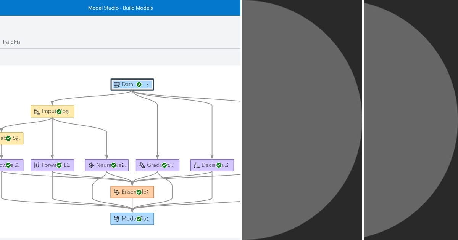Open the Forward Logistic node options menu
This screenshot has width=458, height=240.
pos(68,165)
